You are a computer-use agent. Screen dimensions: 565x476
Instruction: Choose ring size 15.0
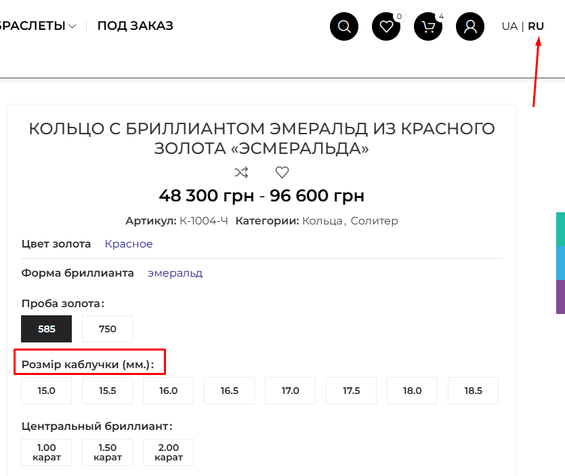tap(47, 391)
